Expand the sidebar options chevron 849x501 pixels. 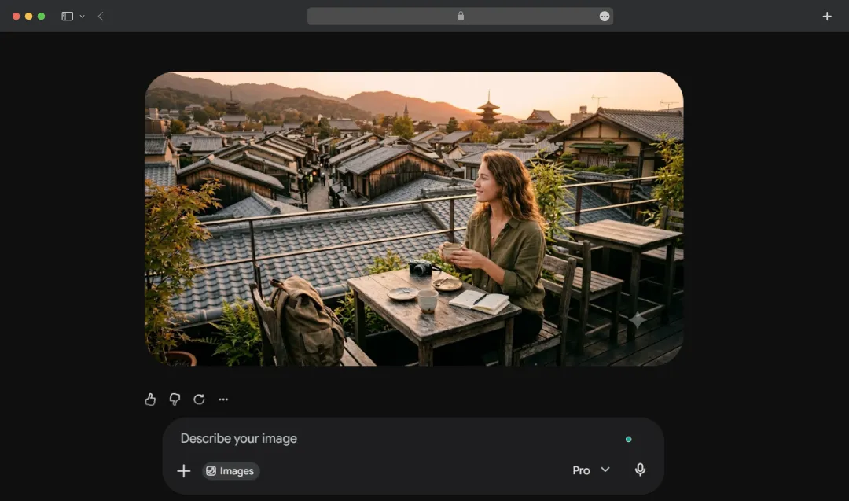pyautogui.click(x=83, y=17)
